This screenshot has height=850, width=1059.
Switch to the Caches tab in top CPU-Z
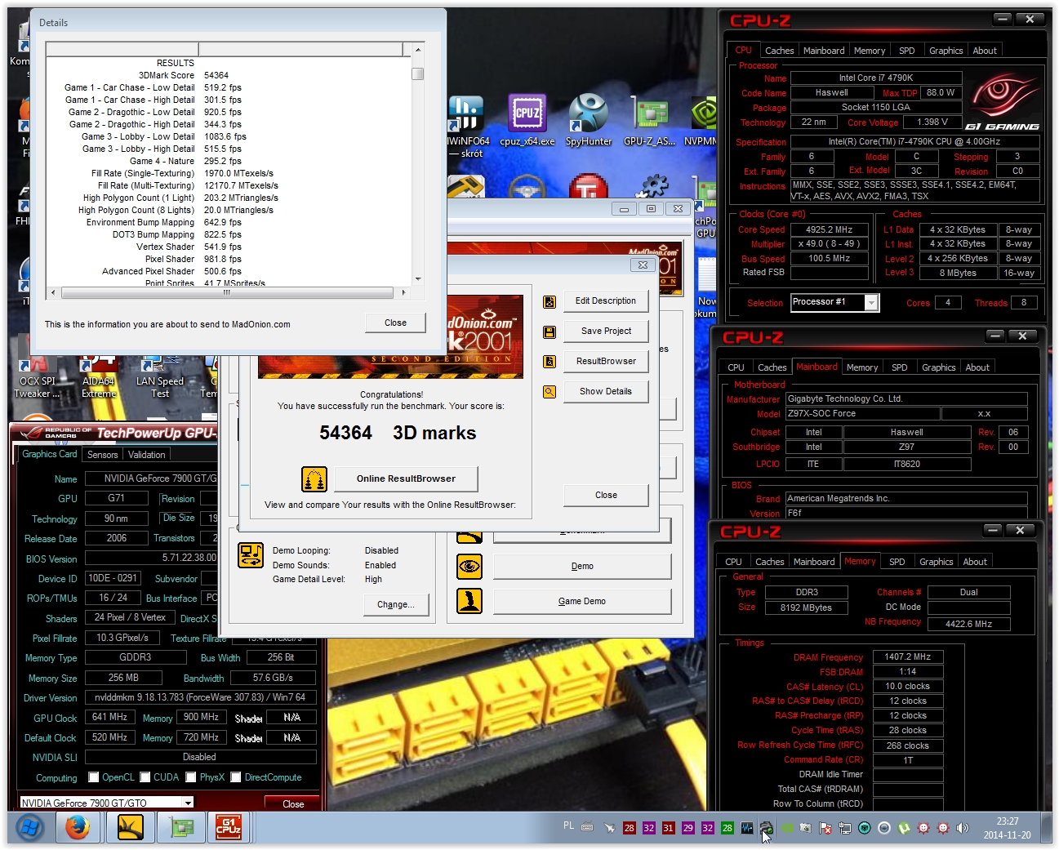779,51
